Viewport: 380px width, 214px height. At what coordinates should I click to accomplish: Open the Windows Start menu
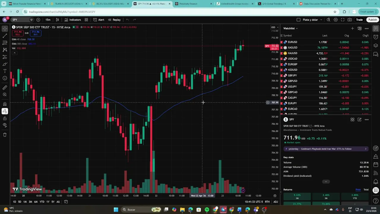click(x=116, y=210)
